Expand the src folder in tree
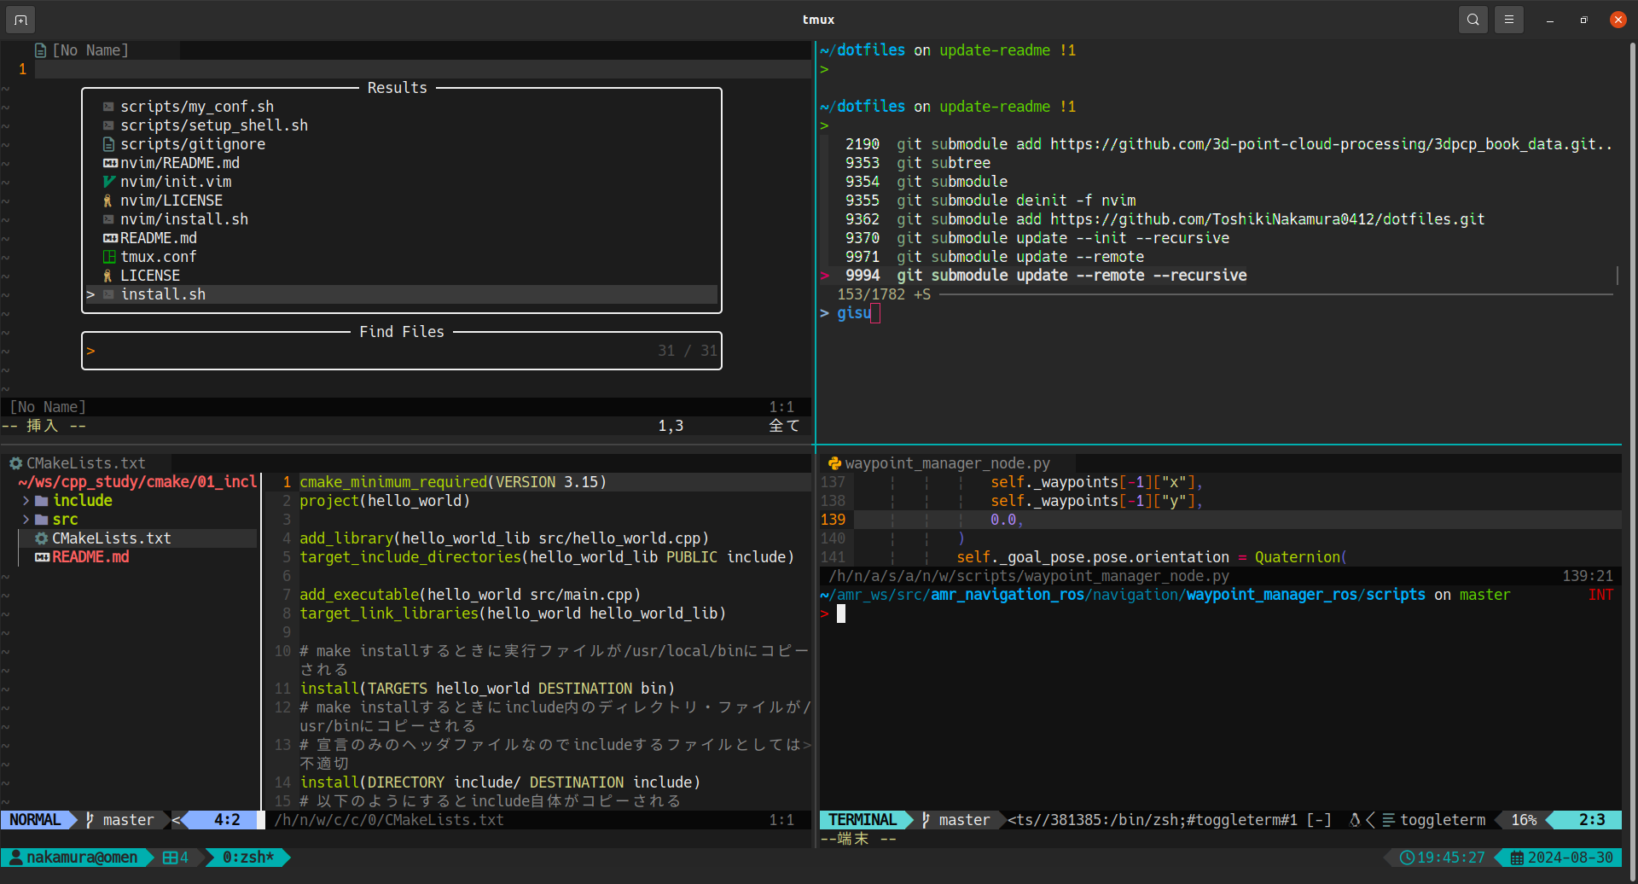 click(x=26, y=520)
